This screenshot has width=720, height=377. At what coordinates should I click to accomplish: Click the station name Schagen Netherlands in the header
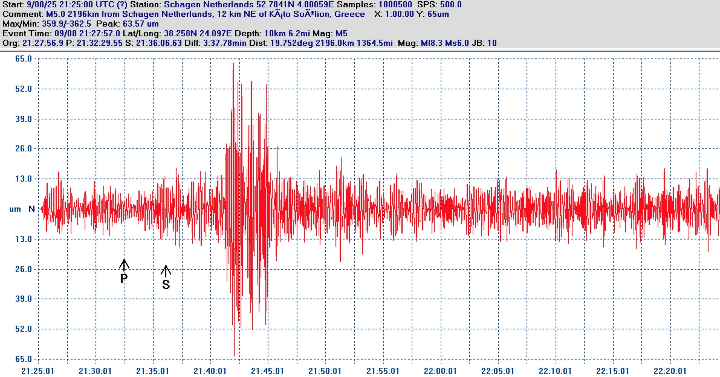point(209,5)
